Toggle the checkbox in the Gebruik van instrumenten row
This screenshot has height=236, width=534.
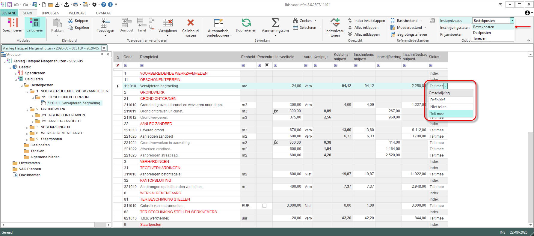(x=264, y=206)
